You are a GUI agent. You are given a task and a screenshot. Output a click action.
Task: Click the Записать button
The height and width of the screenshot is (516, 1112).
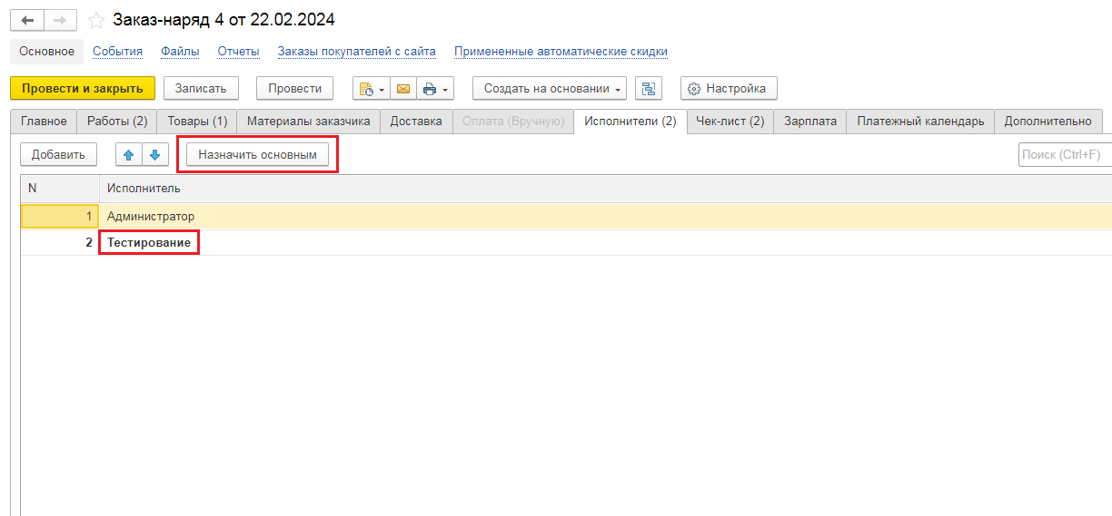201,89
